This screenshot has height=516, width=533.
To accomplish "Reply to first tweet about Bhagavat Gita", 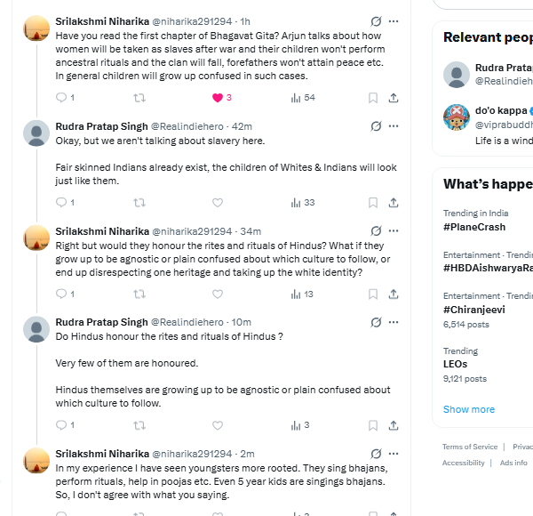I will coord(60,98).
